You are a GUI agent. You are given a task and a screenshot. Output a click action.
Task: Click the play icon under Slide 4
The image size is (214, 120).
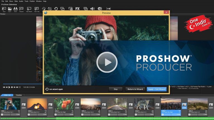[x=82, y=114]
